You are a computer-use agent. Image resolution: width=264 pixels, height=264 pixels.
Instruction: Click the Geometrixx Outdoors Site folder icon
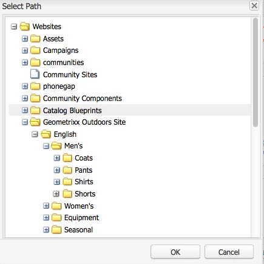click(x=35, y=122)
